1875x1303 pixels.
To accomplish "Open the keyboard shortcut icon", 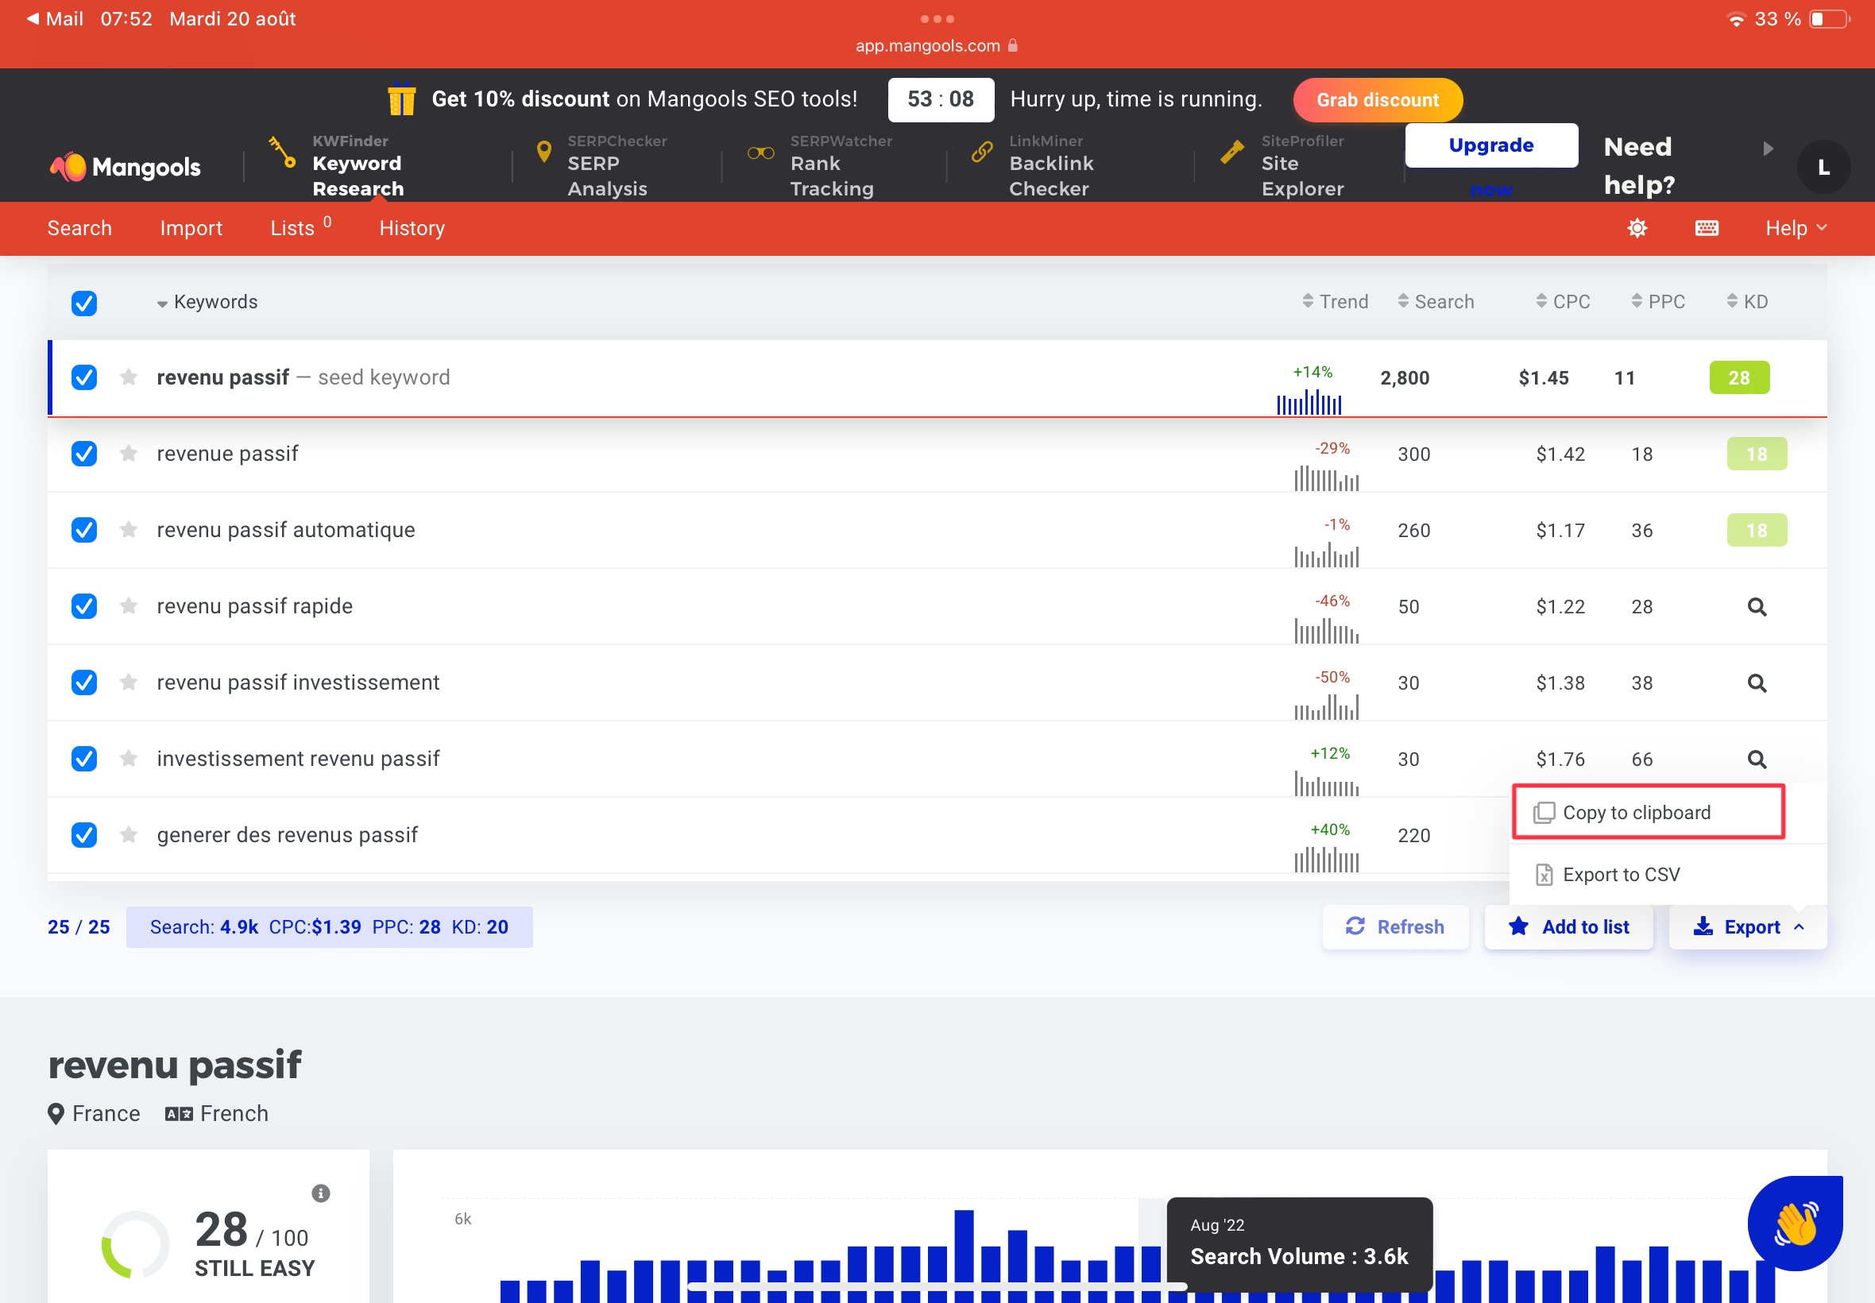I will point(1706,228).
